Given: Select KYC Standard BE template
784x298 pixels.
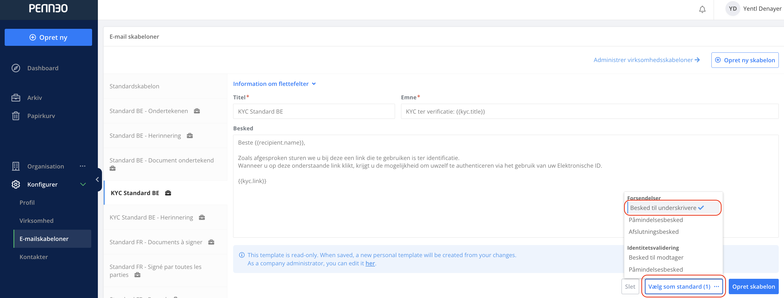Looking at the screenshot, I should (x=165, y=193).
